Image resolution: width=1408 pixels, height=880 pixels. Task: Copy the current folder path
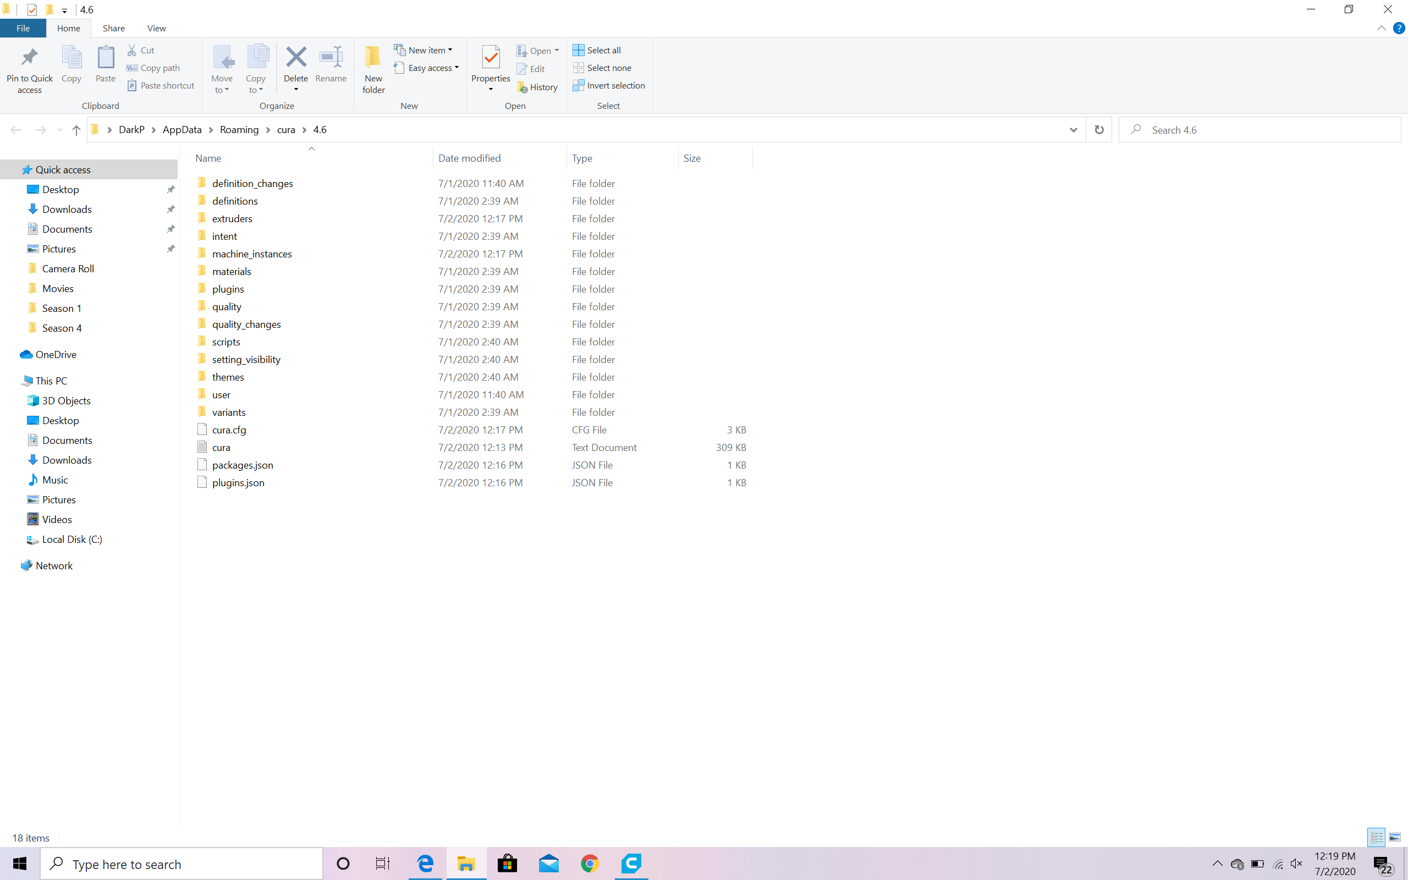tap(153, 68)
